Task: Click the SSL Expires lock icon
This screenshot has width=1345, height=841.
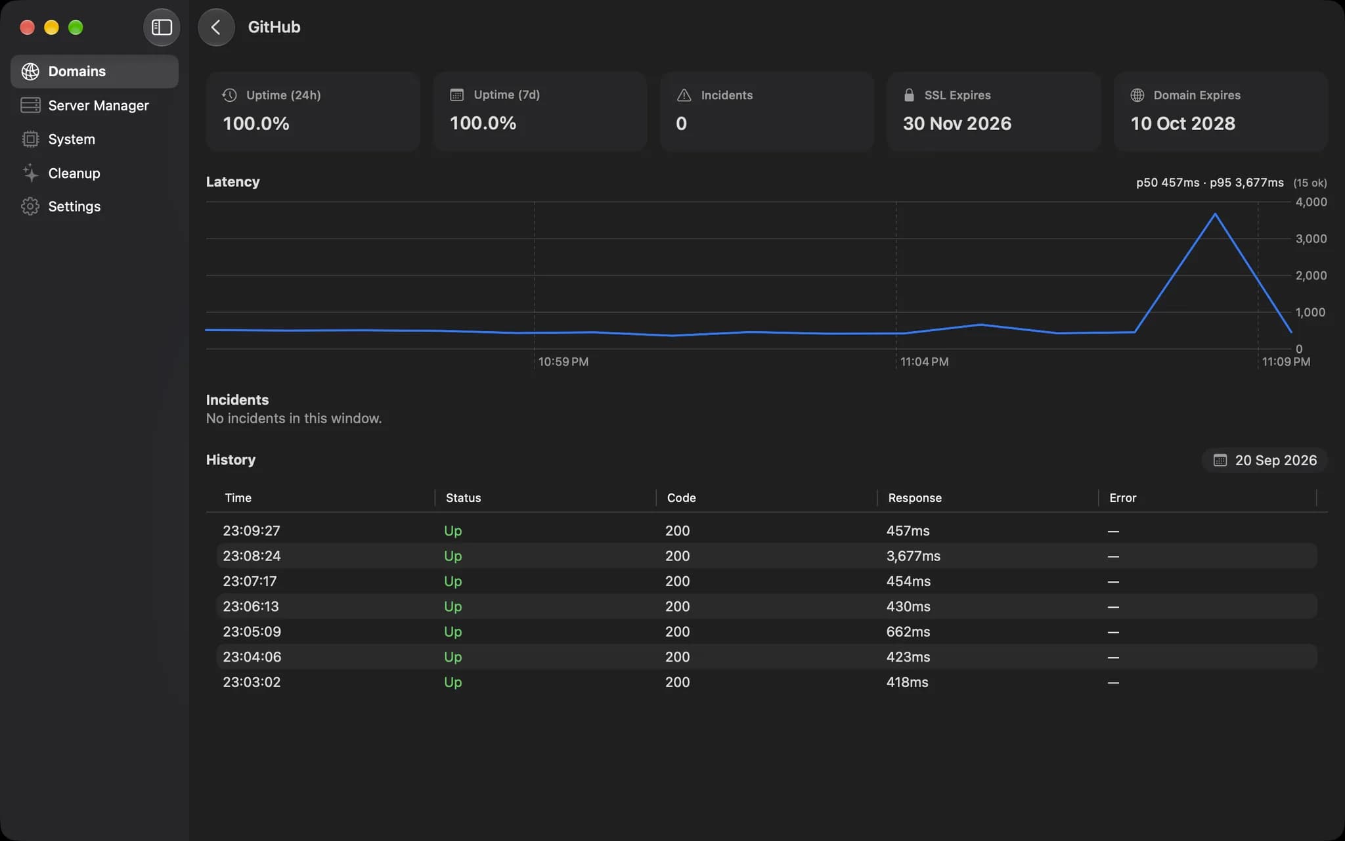Action: (909, 95)
